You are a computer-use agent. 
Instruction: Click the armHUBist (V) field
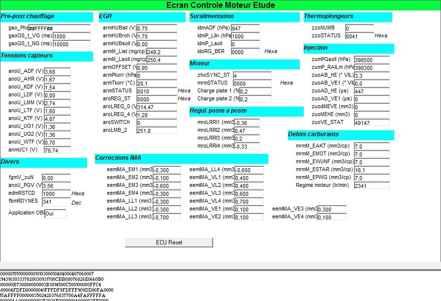[157, 28]
